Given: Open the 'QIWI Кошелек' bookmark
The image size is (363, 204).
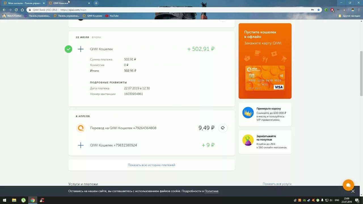Looking at the screenshot, I should pos(92,16).
